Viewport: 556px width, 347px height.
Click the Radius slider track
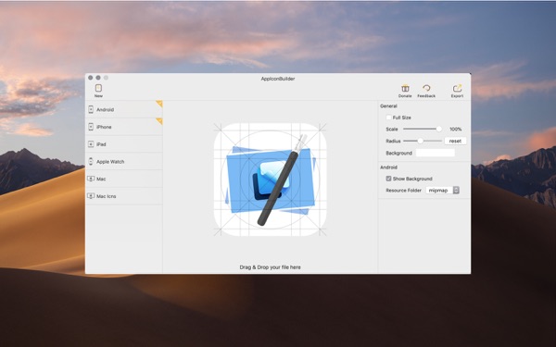click(x=423, y=141)
